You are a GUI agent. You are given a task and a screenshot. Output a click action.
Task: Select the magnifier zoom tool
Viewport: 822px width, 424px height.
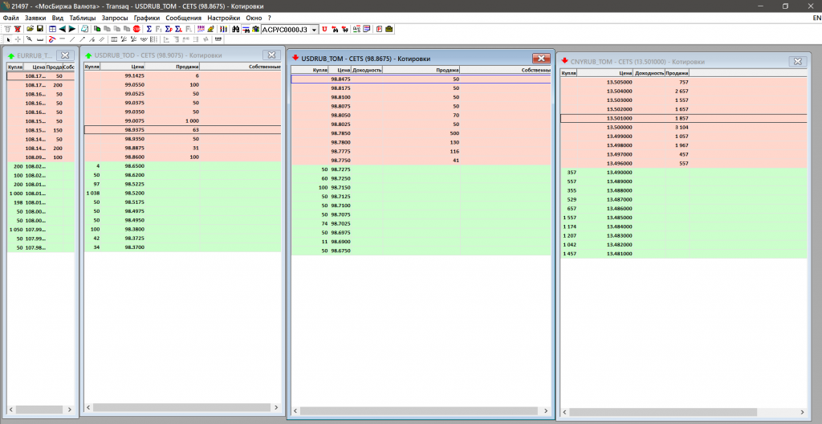pos(30,39)
